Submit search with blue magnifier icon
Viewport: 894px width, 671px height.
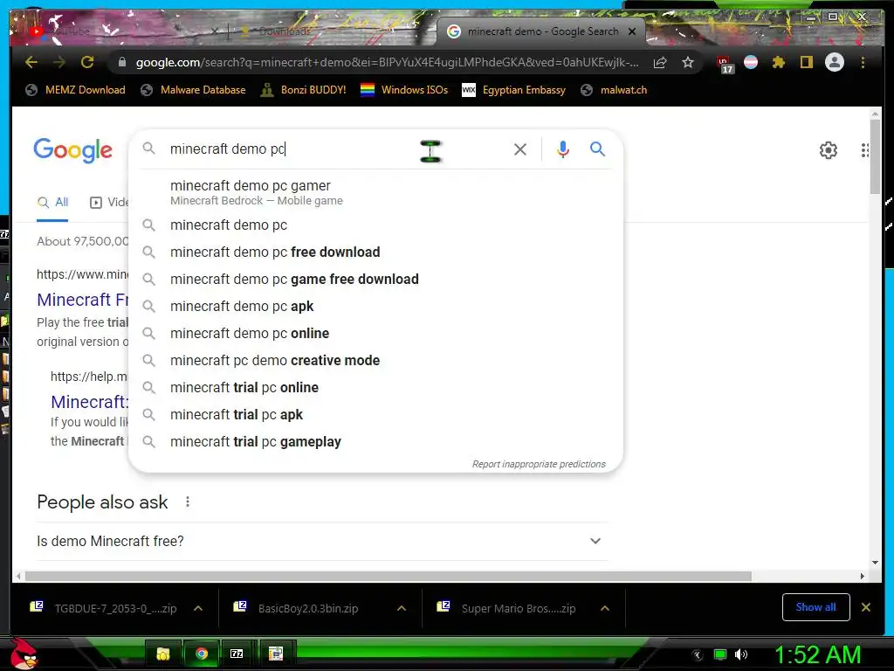pyautogui.click(x=597, y=149)
